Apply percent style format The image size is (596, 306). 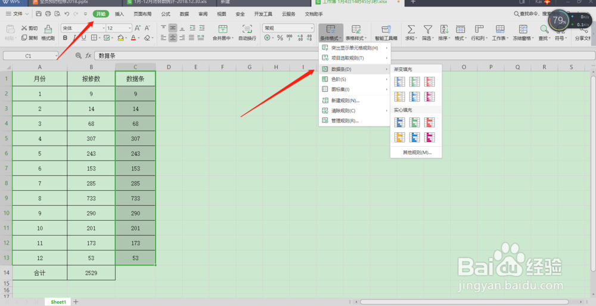(280, 38)
